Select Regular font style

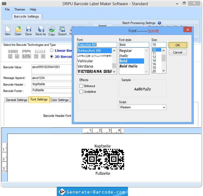pos(132,51)
